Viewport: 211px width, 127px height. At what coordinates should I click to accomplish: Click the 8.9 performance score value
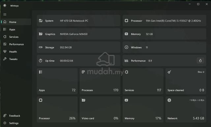[x=150, y=61]
